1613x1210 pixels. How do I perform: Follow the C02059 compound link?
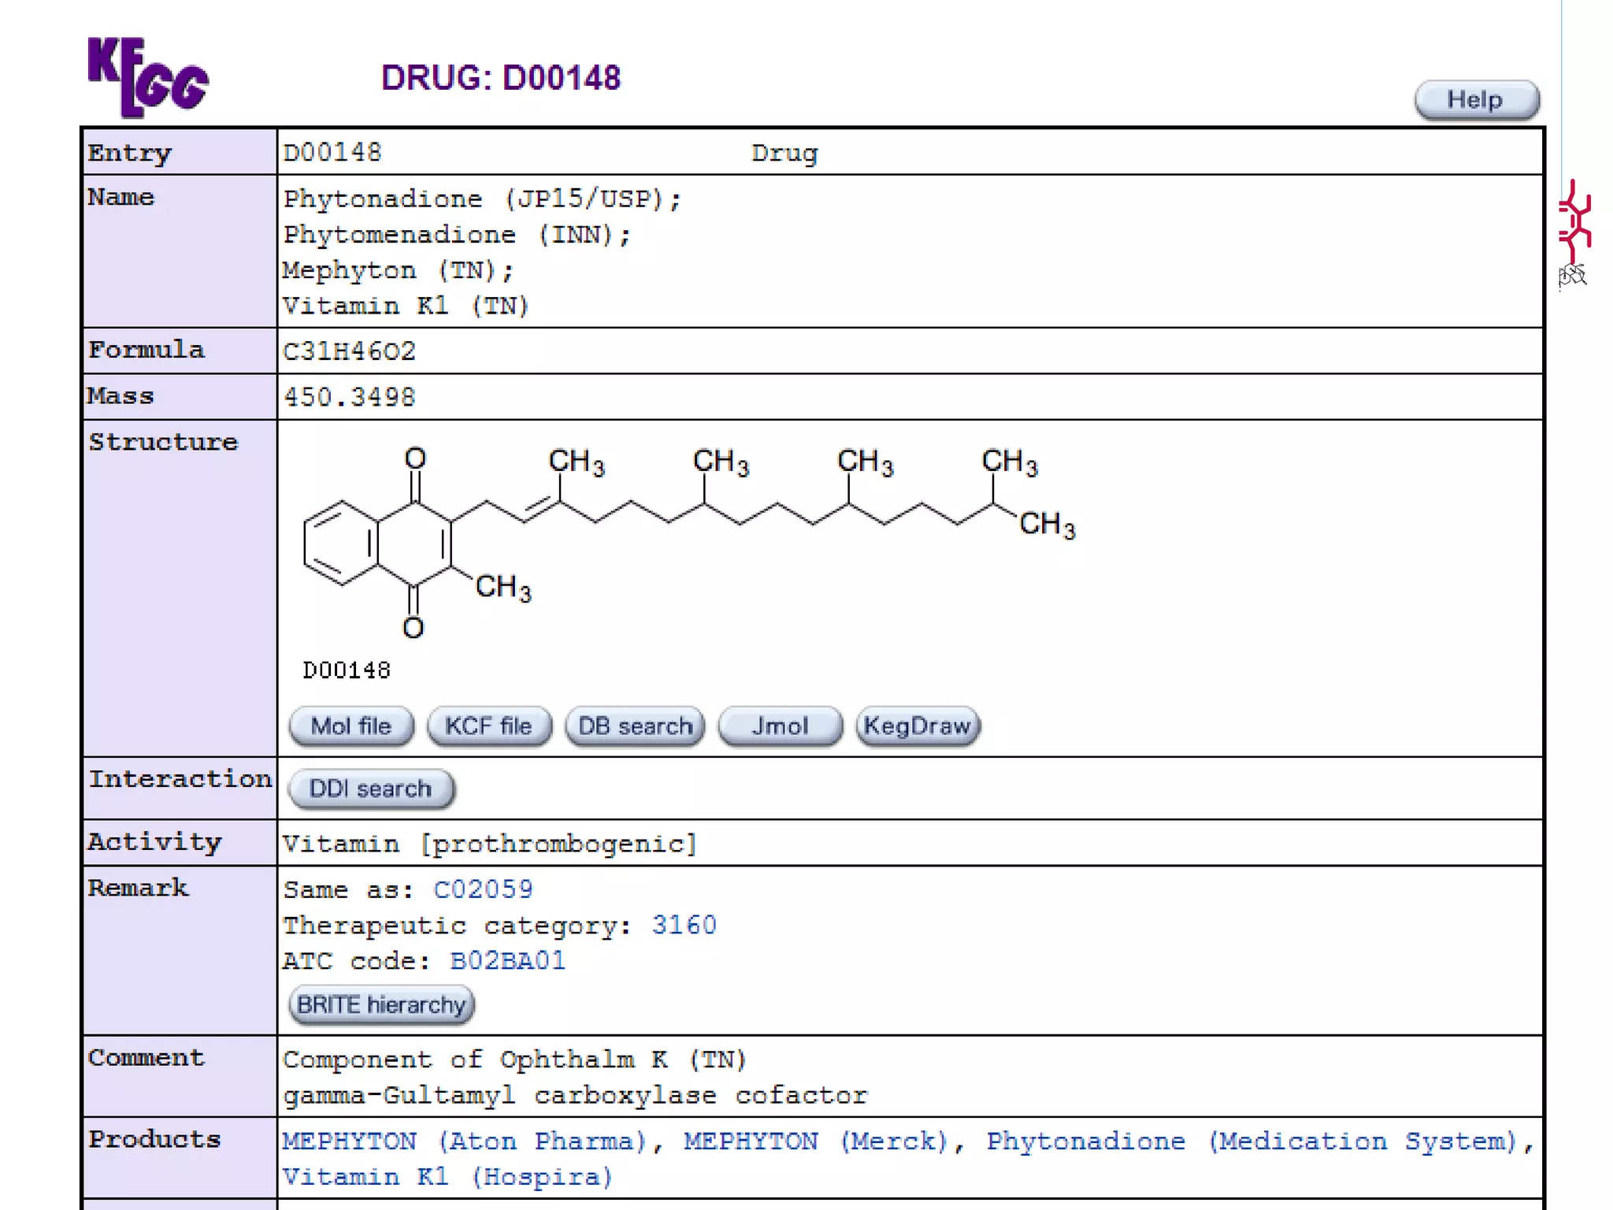(483, 889)
